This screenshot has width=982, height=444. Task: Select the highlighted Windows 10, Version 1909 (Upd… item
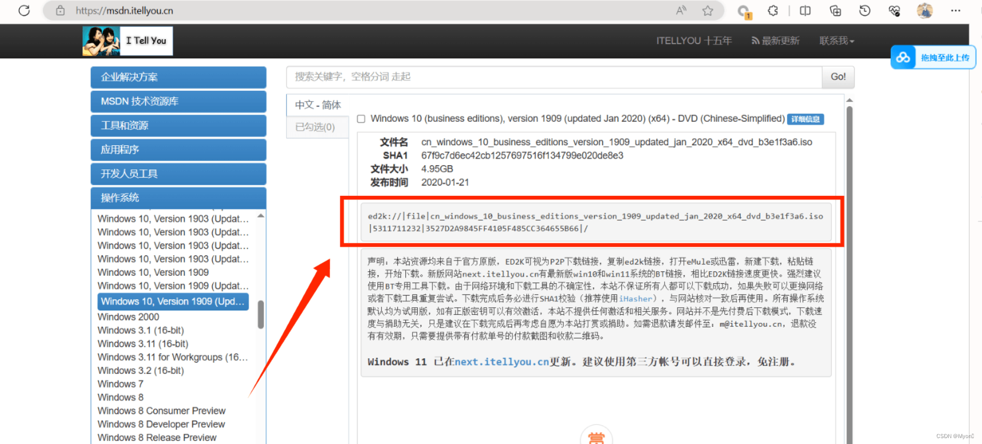[x=173, y=301]
